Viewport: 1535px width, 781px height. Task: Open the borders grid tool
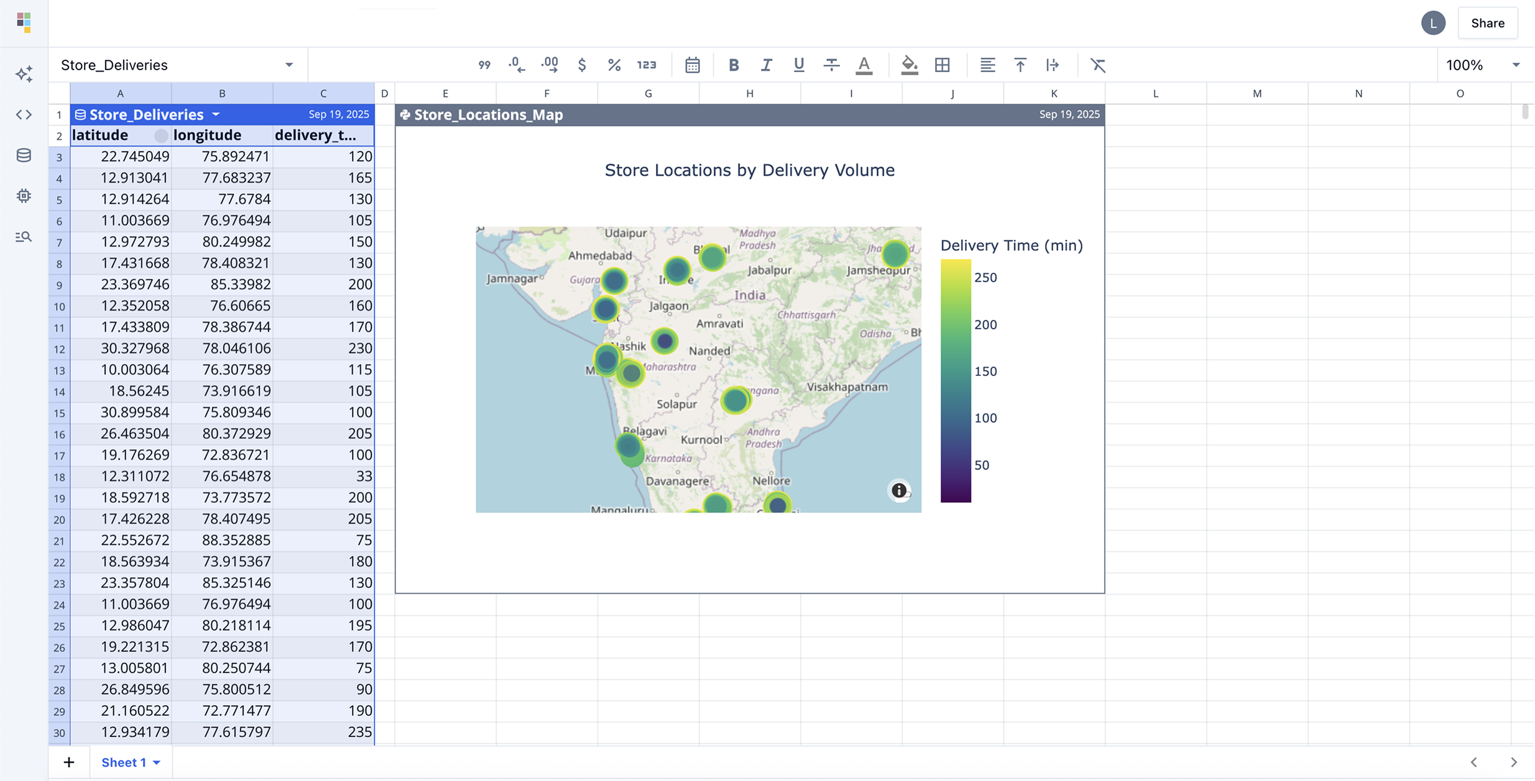(x=942, y=65)
